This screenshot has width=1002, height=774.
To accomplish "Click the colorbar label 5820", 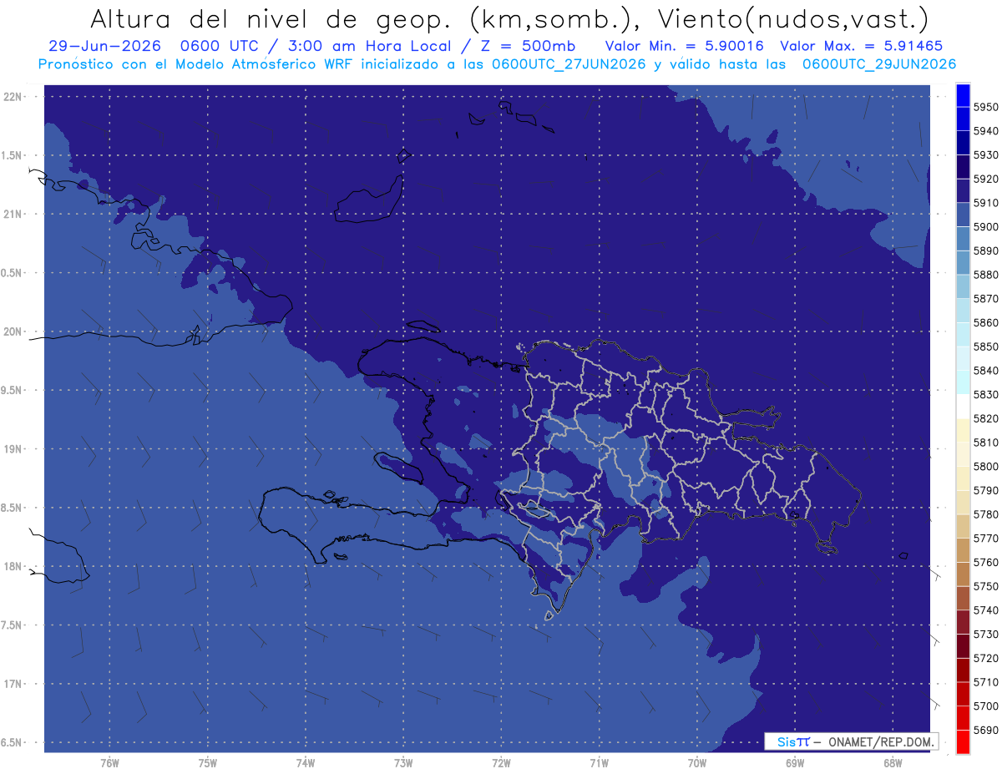I will coord(985,418).
